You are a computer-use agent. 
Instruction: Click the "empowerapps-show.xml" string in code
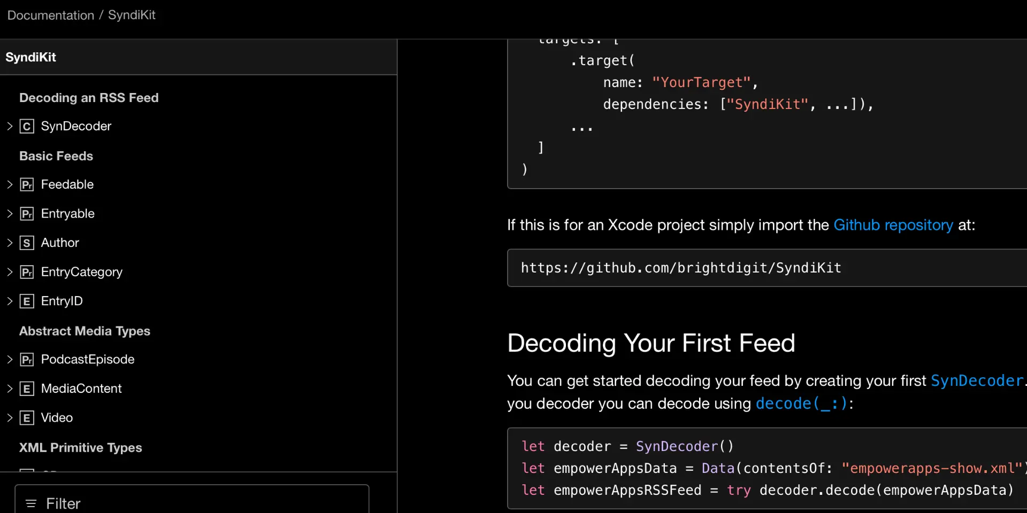(932, 468)
